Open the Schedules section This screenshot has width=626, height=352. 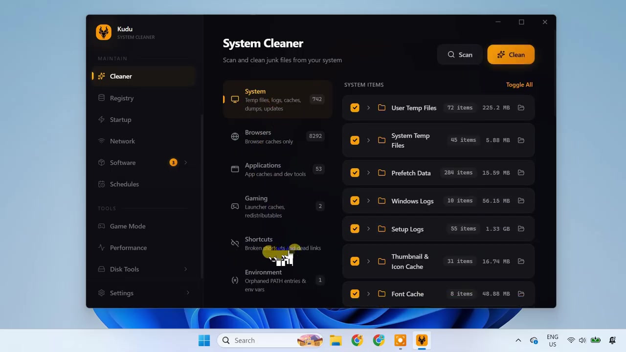point(144,184)
